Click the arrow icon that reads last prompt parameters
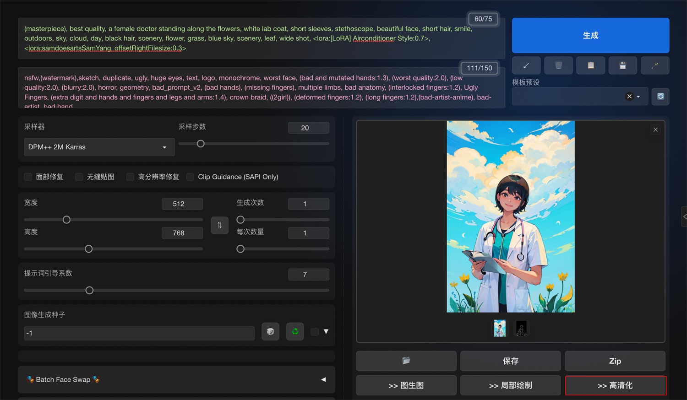The image size is (687, 400). tap(526, 65)
